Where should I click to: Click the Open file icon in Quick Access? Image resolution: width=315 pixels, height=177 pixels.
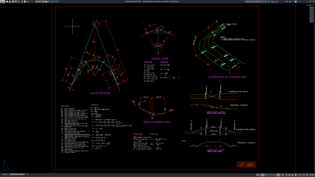point(10,1)
